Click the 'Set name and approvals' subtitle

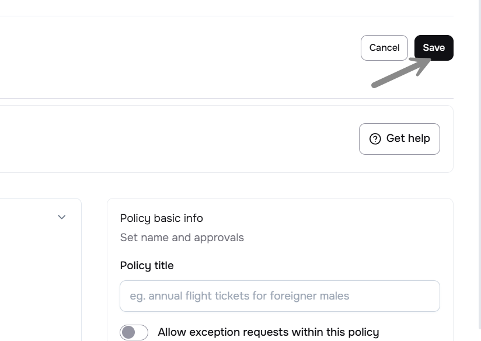click(x=182, y=238)
